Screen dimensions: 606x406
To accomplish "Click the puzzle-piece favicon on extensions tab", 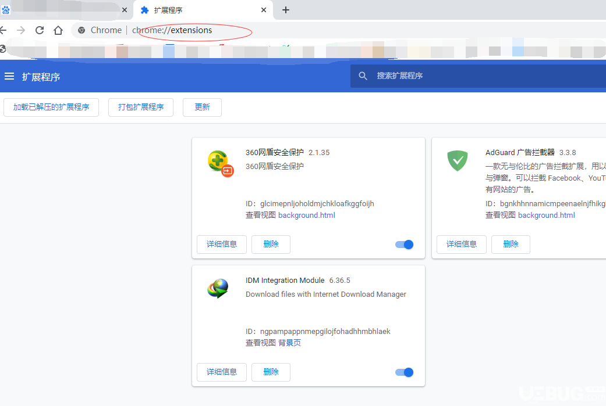I will pos(144,10).
